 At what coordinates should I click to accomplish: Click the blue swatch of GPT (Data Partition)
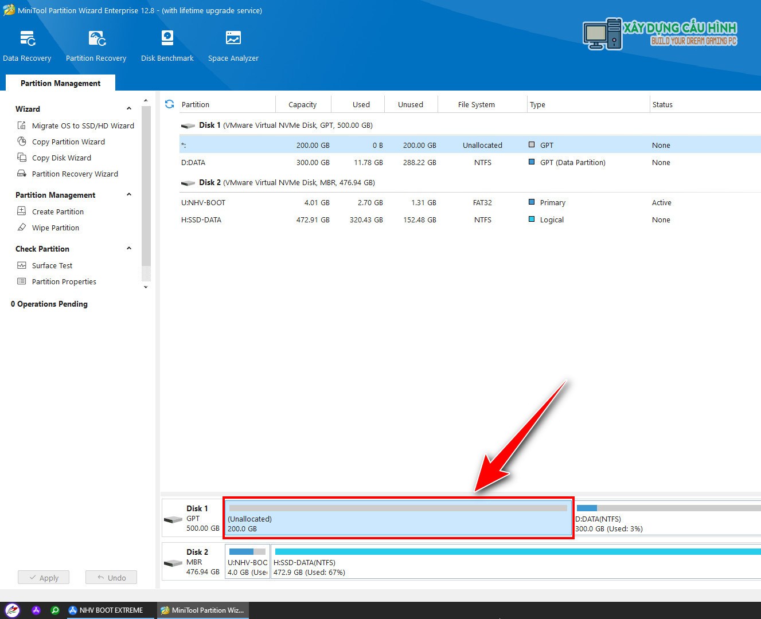point(532,162)
